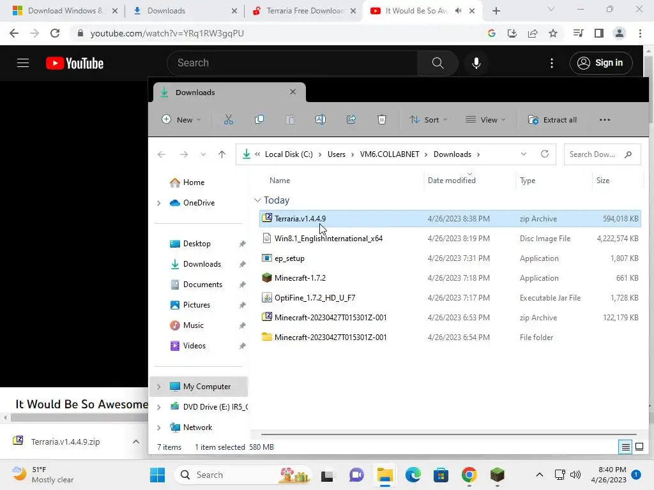Open Chrome profile avatar icon

pyautogui.click(x=620, y=33)
